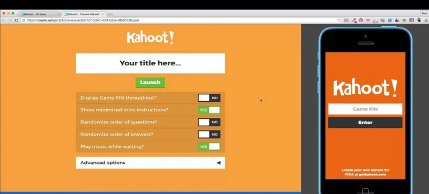Open the color picker eyedropper extension
Viewport: 429px width, 194px height.
[354, 20]
